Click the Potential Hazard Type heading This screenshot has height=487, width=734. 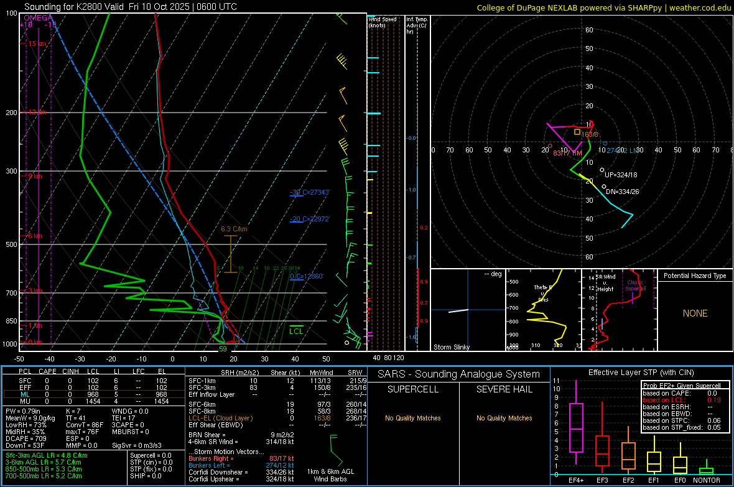pos(695,276)
